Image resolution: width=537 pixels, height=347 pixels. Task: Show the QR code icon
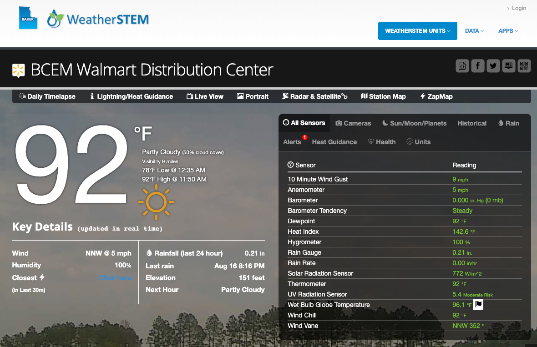524,65
